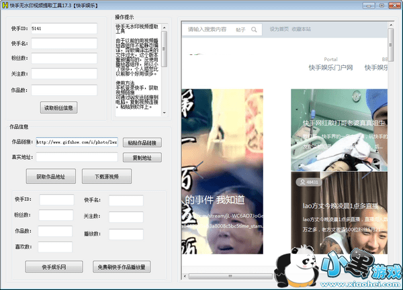Click the 设为首页 link

[279, 29]
